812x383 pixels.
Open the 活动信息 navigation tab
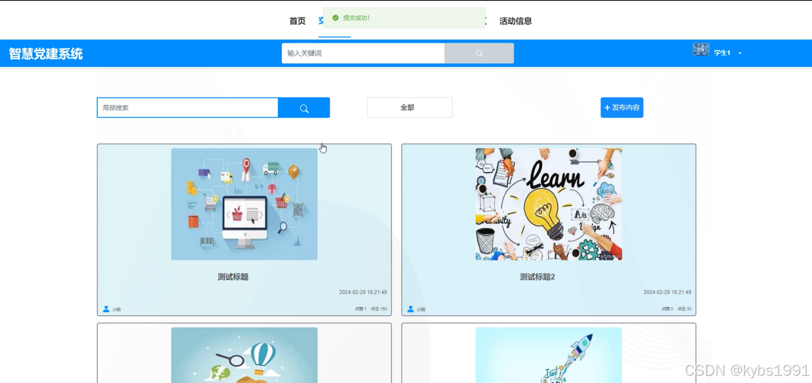tap(515, 21)
